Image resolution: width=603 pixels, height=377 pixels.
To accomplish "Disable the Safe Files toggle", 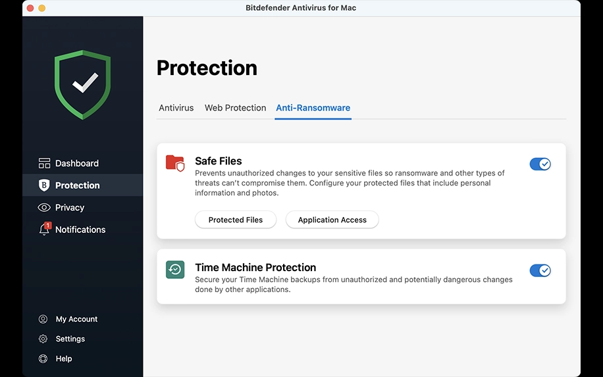I will (540, 164).
